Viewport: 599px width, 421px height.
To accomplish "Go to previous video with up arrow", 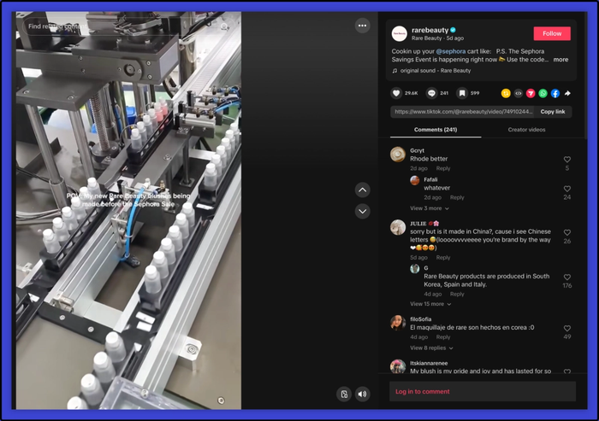I will [362, 190].
